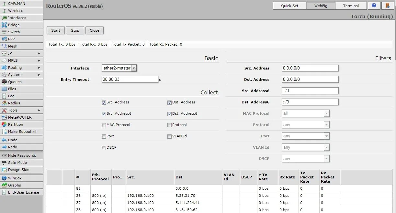This screenshot has width=396, height=213.
Task: Click the WinBox download icon
Action: [x=4, y=178]
